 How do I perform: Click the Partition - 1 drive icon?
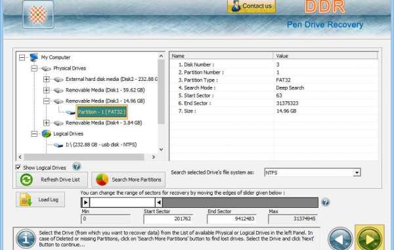click(71, 113)
